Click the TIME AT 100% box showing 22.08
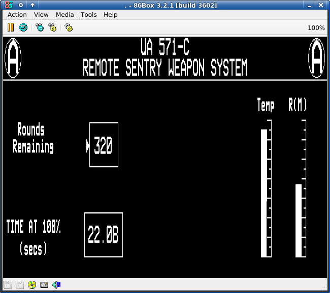 click(104, 235)
